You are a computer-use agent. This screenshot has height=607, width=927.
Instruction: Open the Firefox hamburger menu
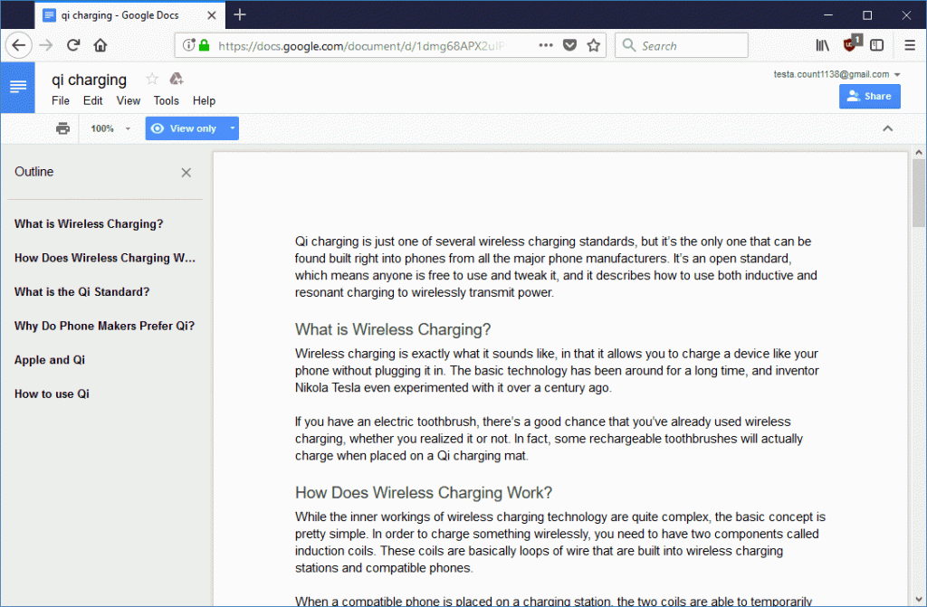[910, 45]
